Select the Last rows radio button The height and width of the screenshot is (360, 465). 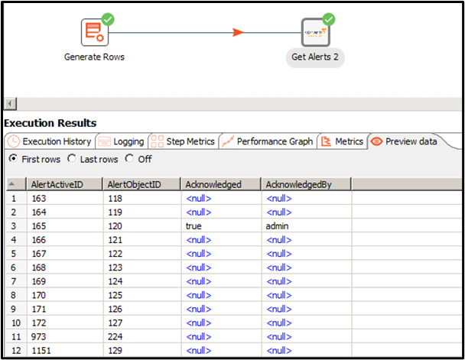pos(72,159)
